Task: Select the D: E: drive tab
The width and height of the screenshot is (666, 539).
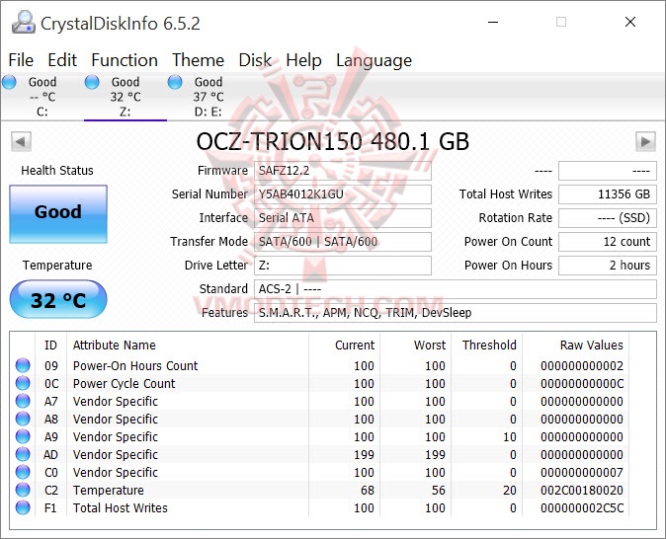Action: pyautogui.click(x=208, y=97)
